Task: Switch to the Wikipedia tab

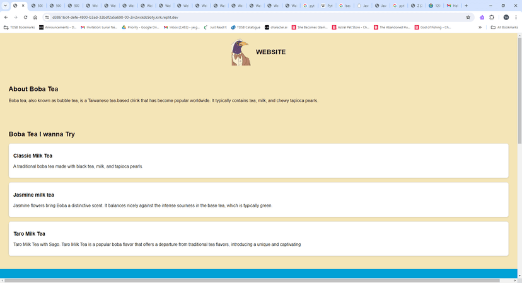Action: 327,6
